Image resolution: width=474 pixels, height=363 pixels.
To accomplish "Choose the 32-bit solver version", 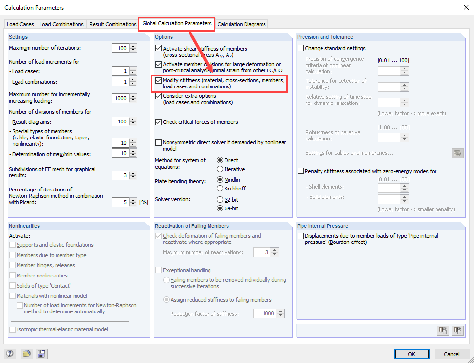I will (220, 200).
